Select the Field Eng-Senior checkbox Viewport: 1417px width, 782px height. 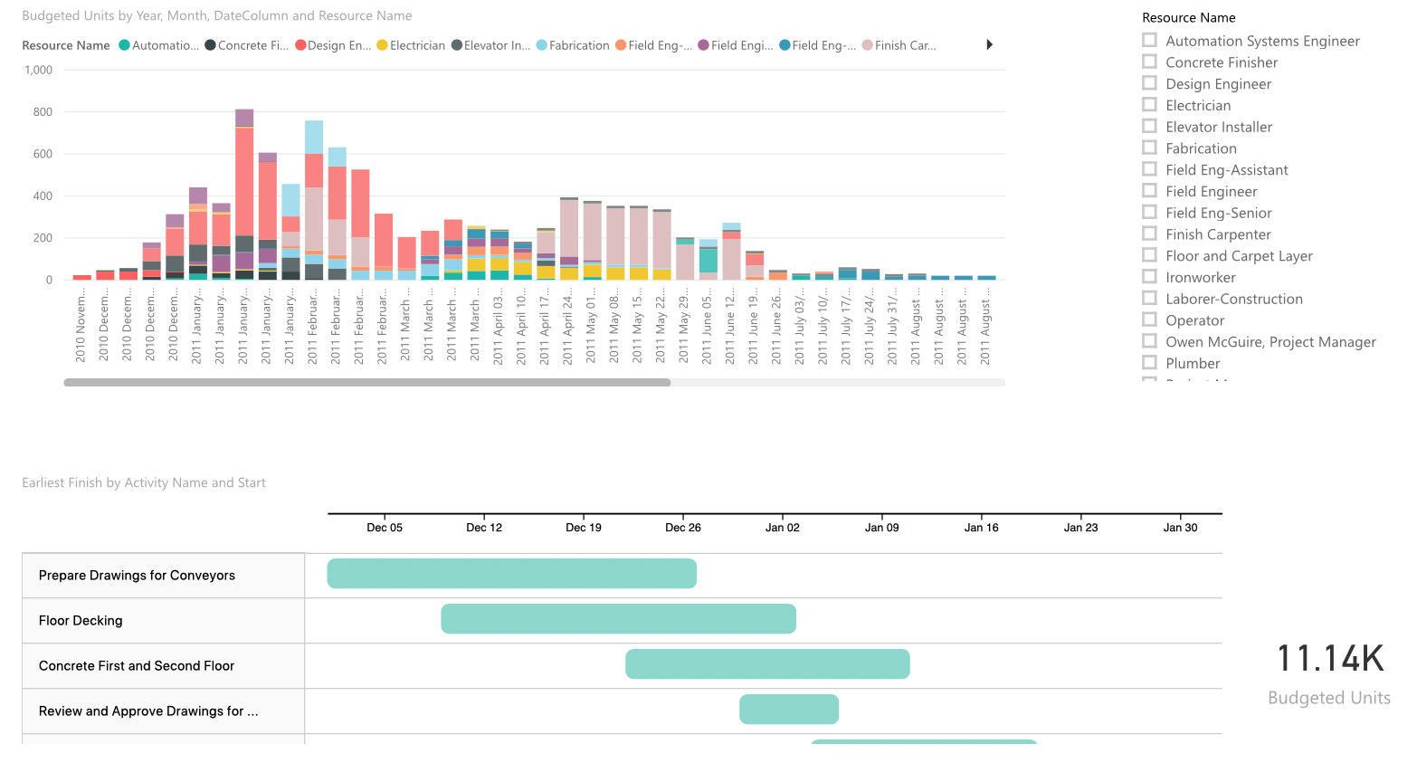(1149, 212)
